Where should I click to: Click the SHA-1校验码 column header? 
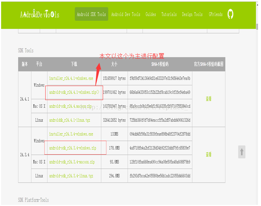160,64
